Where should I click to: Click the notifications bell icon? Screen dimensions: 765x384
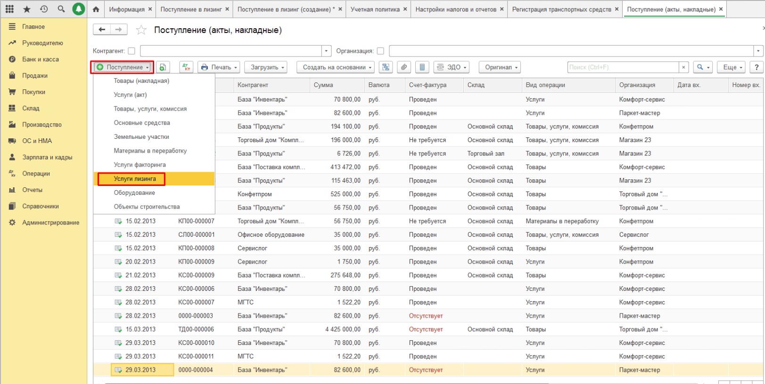coord(78,9)
